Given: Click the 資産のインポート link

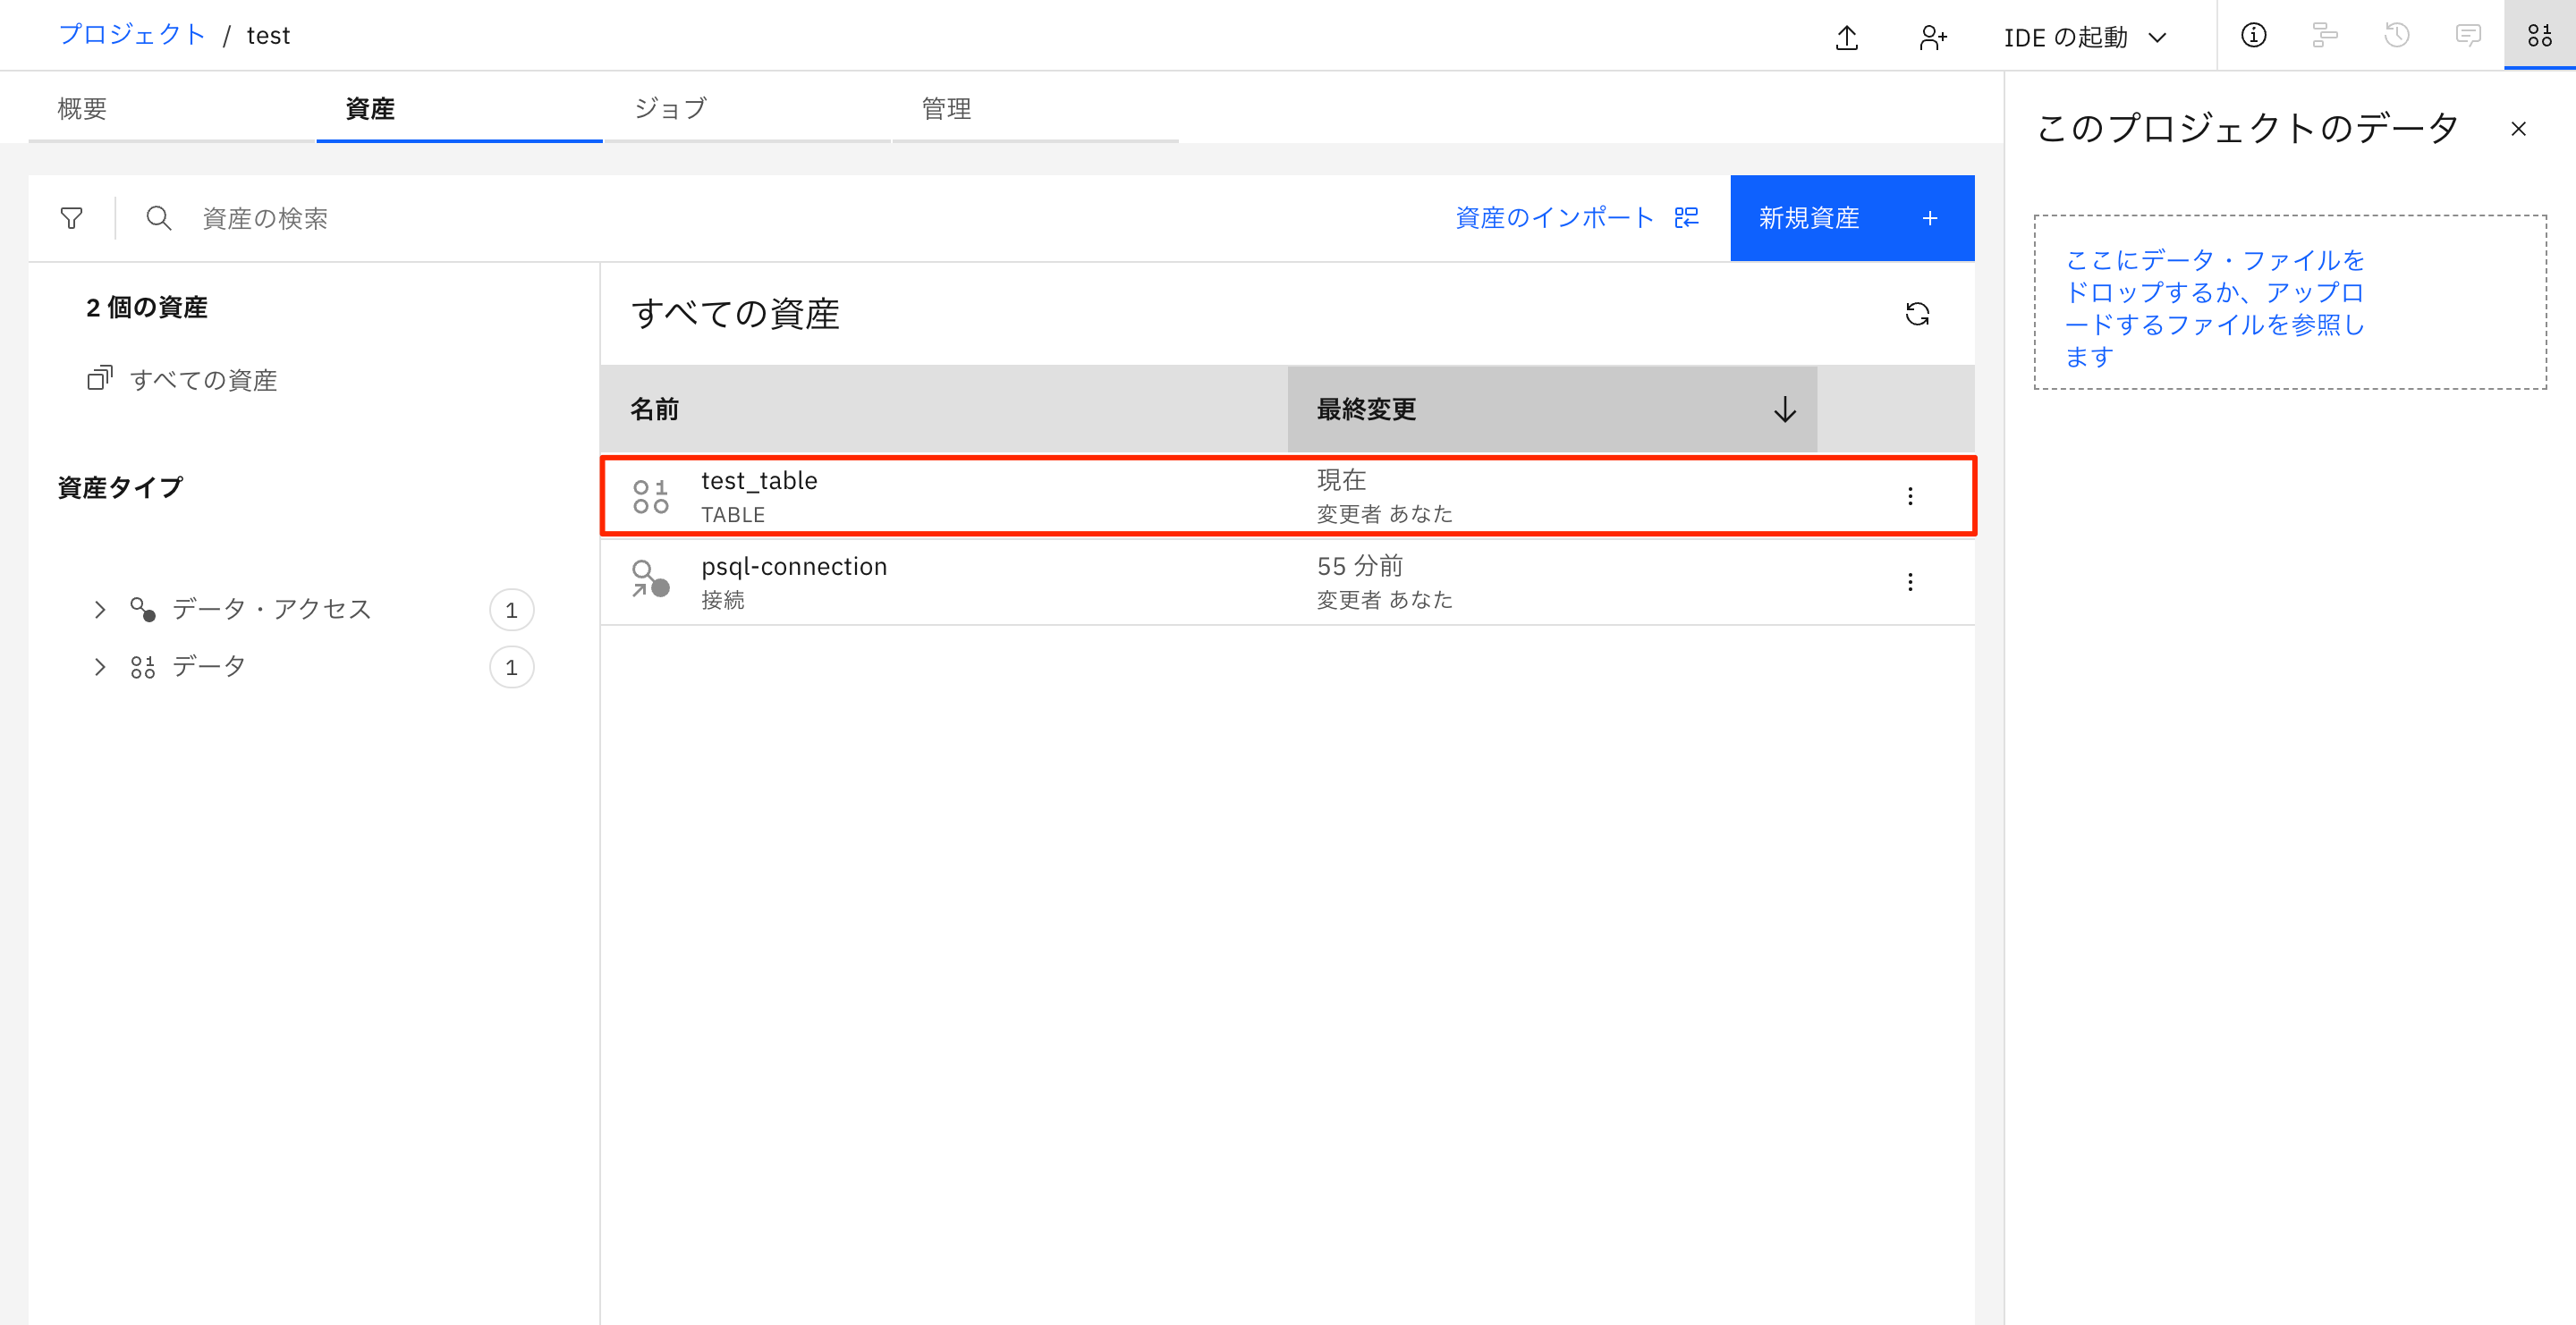Looking at the screenshot, I should [1555, 218].
